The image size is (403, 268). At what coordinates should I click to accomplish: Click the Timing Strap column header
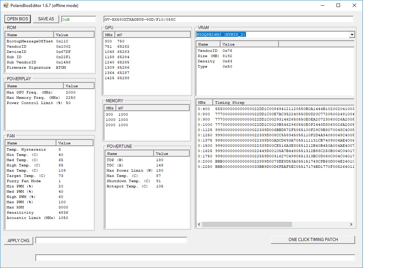click(283, 102)
